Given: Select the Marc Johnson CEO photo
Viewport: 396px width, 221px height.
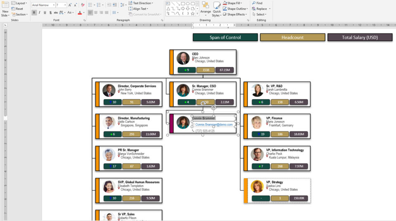Looking at the screenshot, I should coord(183,58).
